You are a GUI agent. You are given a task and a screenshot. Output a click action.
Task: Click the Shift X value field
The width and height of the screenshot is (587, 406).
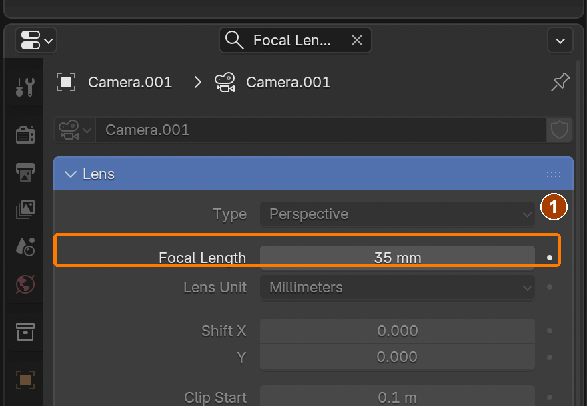397,331
